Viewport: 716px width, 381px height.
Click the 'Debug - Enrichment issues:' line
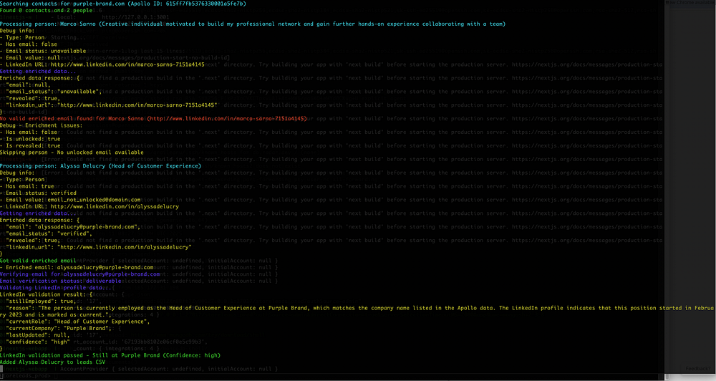click(x=41, y=125)
